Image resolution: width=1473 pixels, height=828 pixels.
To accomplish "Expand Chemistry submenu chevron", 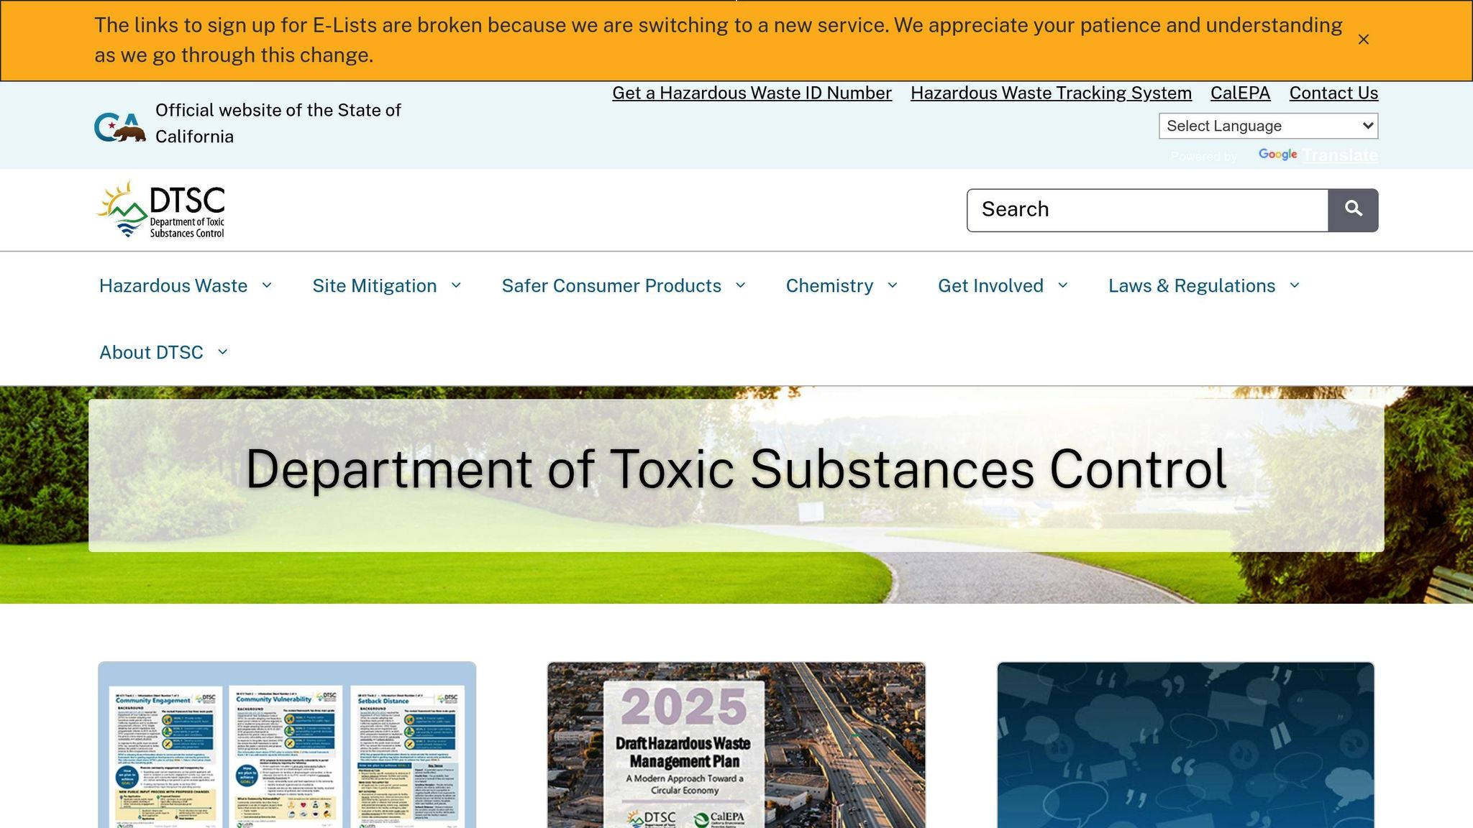I will coord(893,285).
